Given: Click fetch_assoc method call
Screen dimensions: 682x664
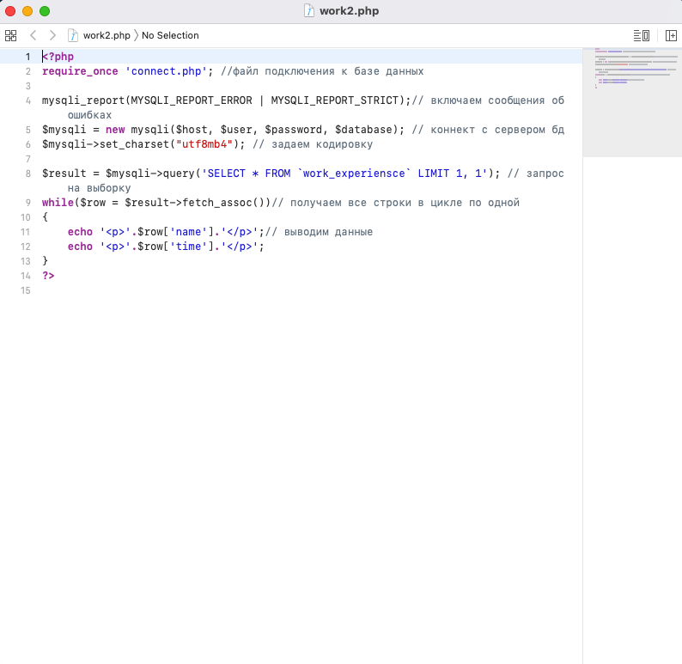Looking at the screenshot, I should click(217, 203).
